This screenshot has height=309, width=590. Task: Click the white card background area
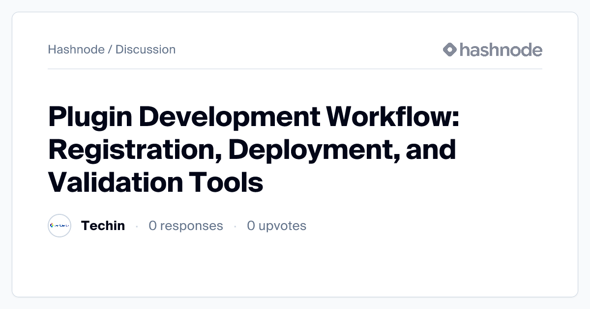click(295, 267)
